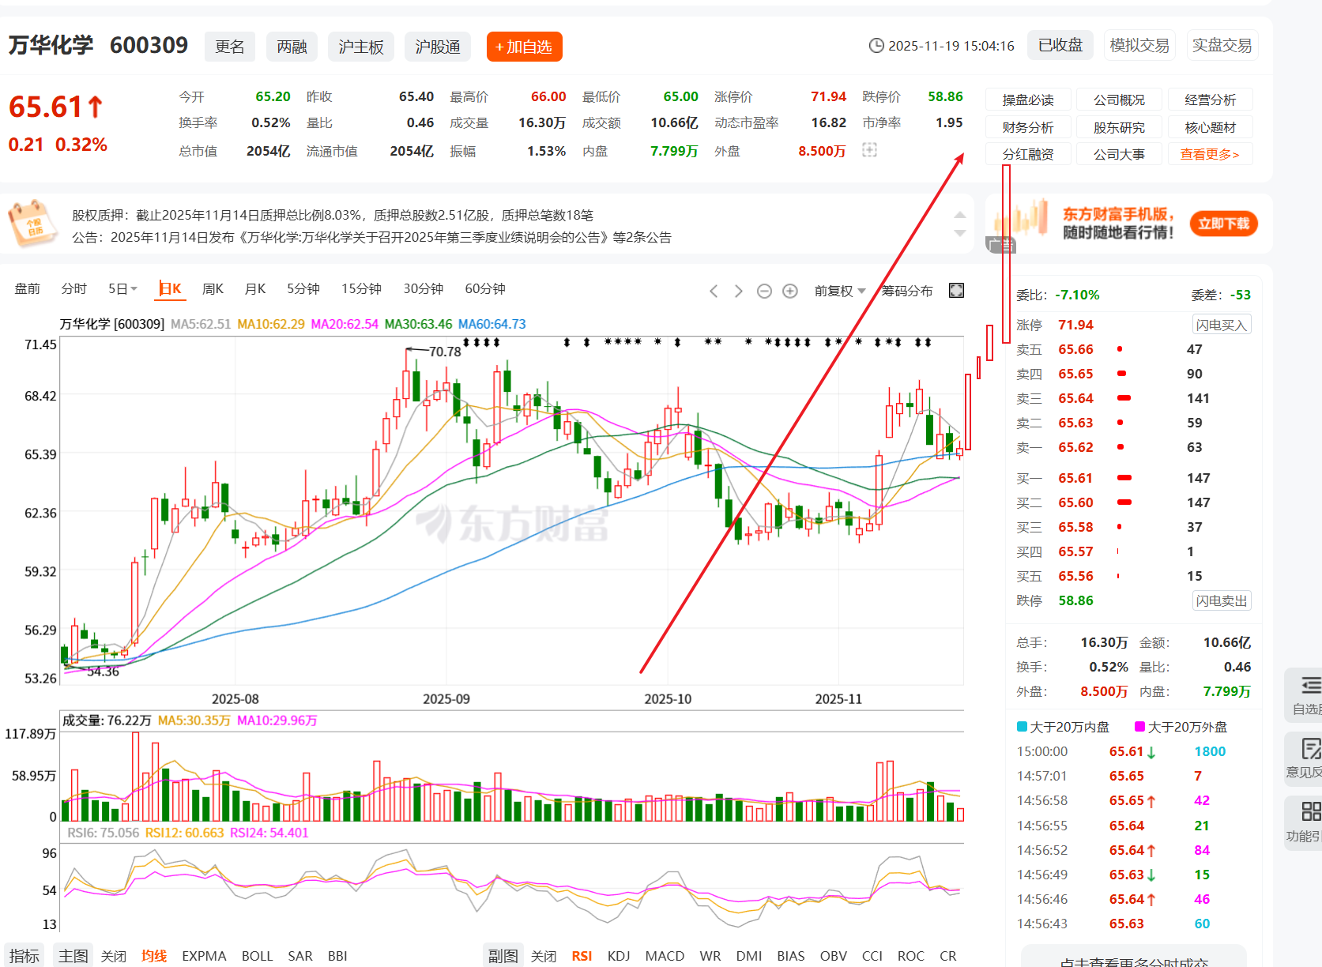This screenshot has width=1322, height=967.
Task: Open 财务分析 link
Action: click(1028, 127)
